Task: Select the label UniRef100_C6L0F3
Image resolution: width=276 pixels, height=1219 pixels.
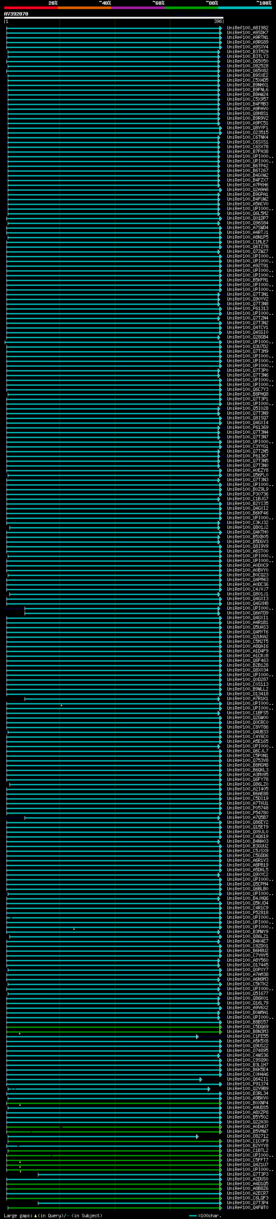Action: point(248,1198)
